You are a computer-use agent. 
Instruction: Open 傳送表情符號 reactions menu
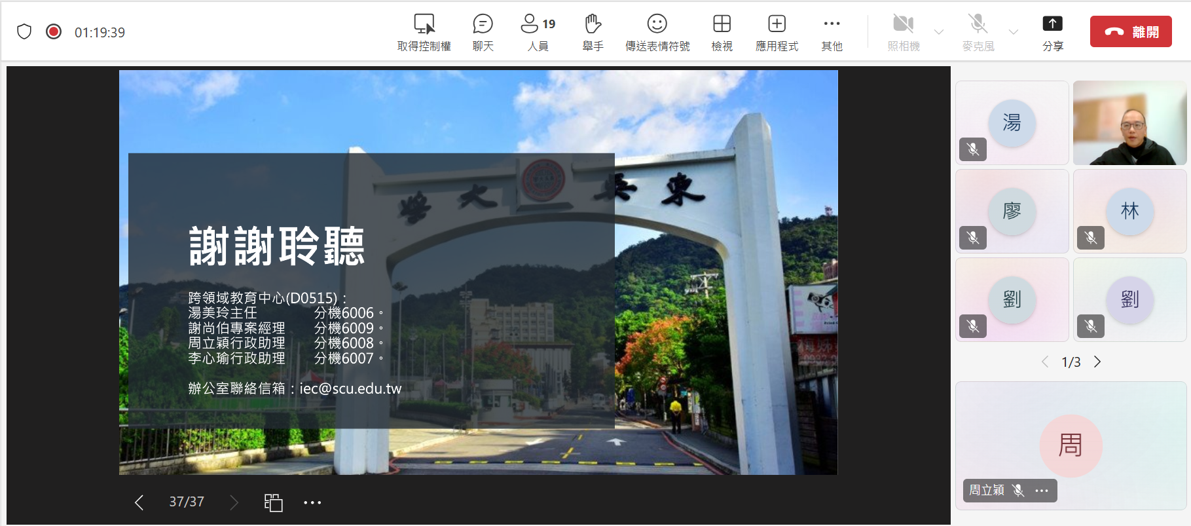pyautogui.click(x=657, y=32)
